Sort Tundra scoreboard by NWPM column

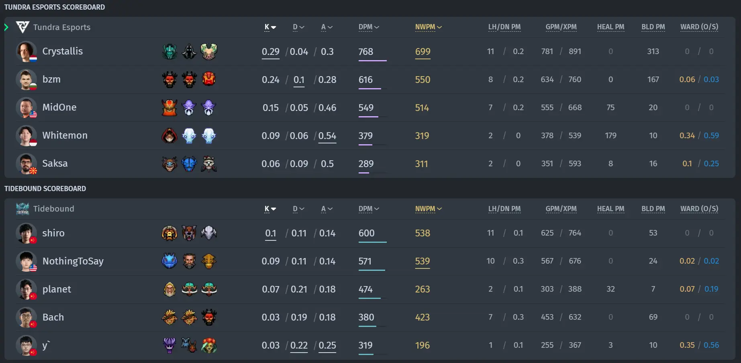pos(428,27)
